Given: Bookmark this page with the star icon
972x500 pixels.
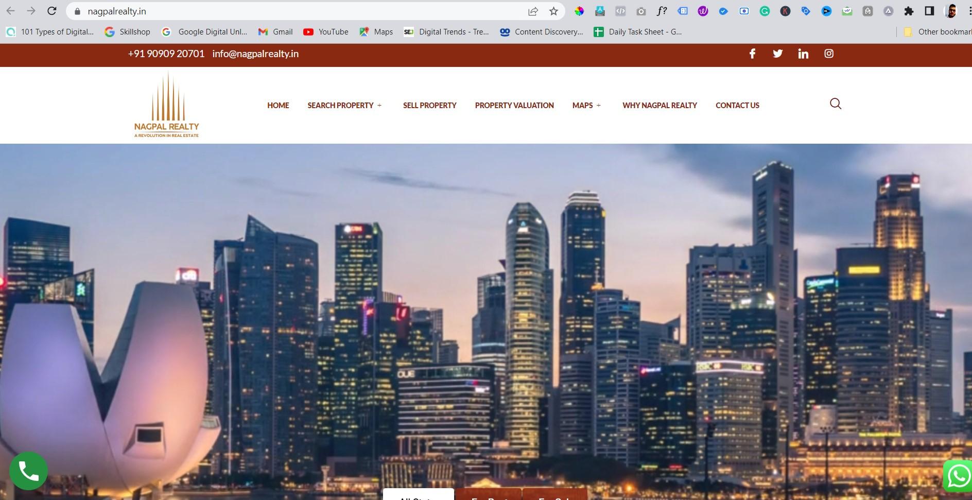Looking at the screenshot, I should pyautogui.click(x=553, y=11).
